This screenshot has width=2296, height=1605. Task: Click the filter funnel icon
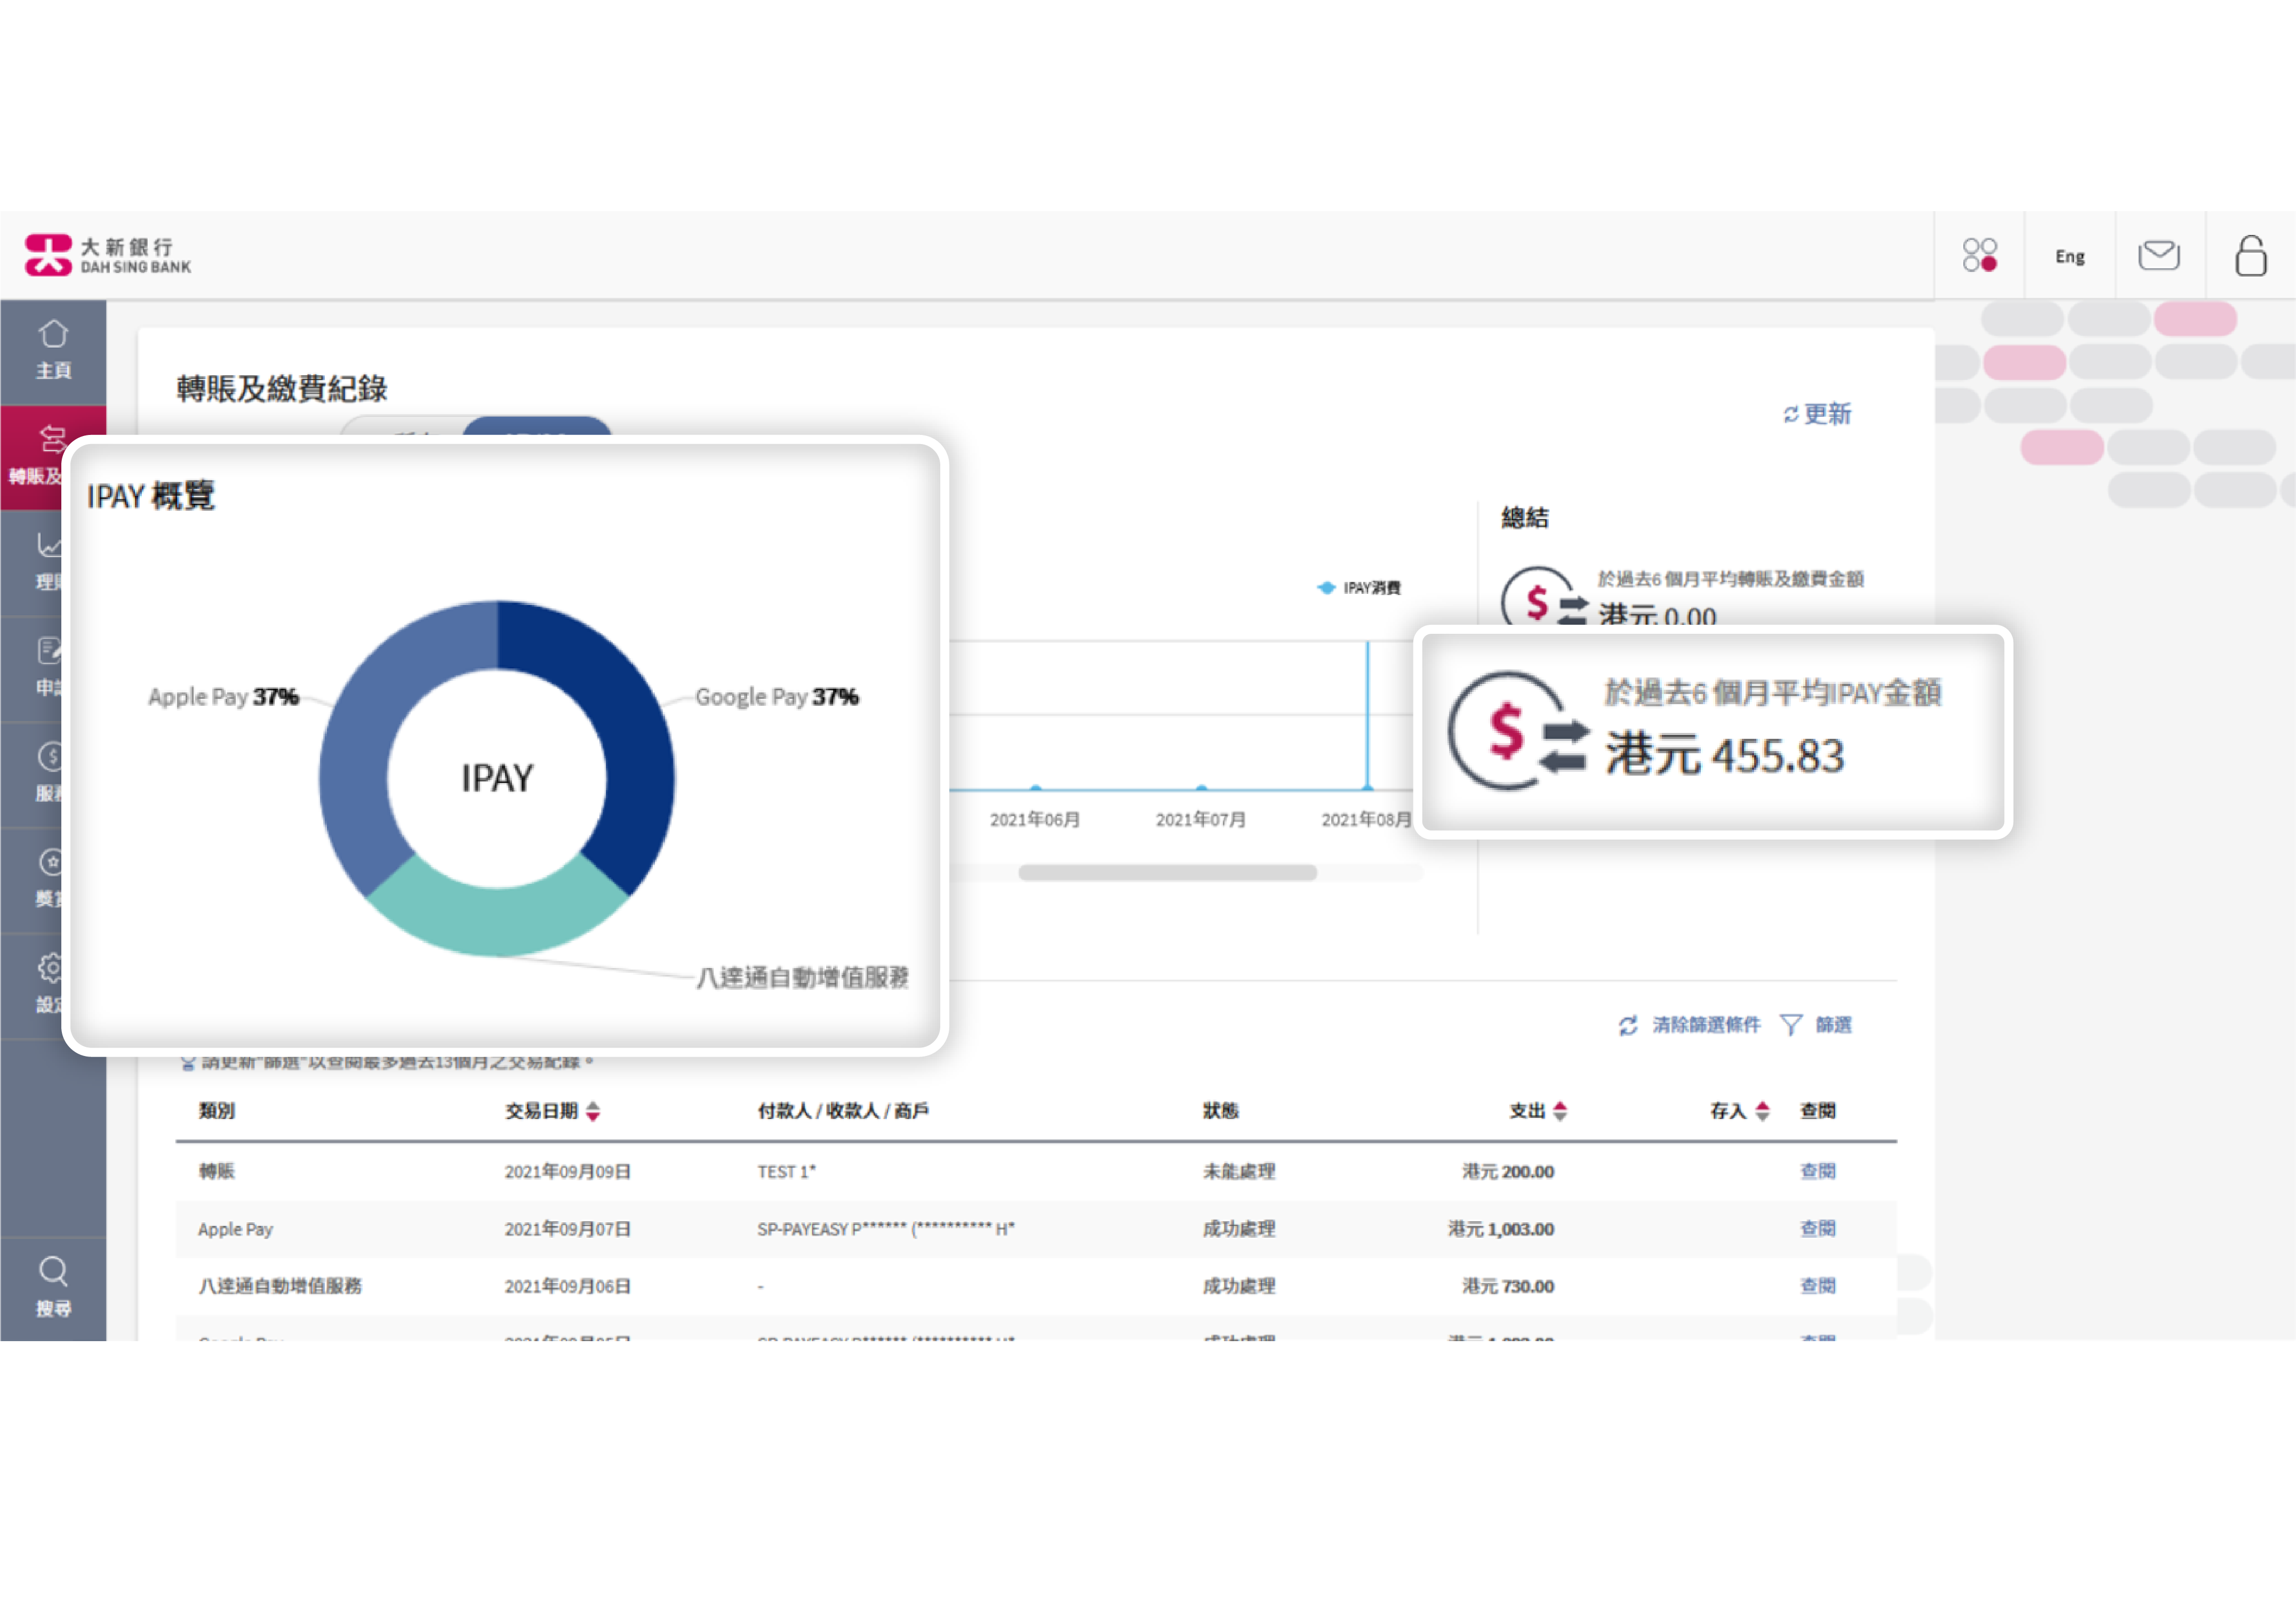[1791, 1025]
